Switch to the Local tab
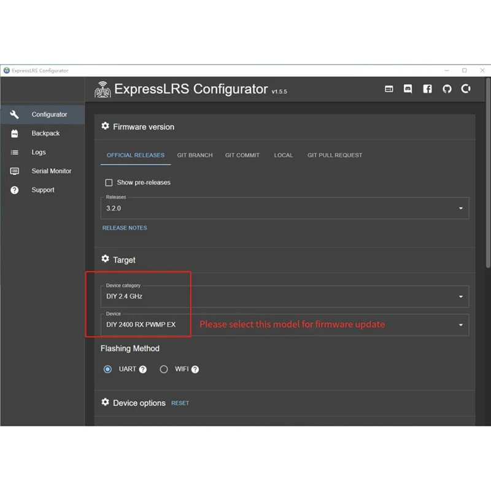 tap(283, 155)
